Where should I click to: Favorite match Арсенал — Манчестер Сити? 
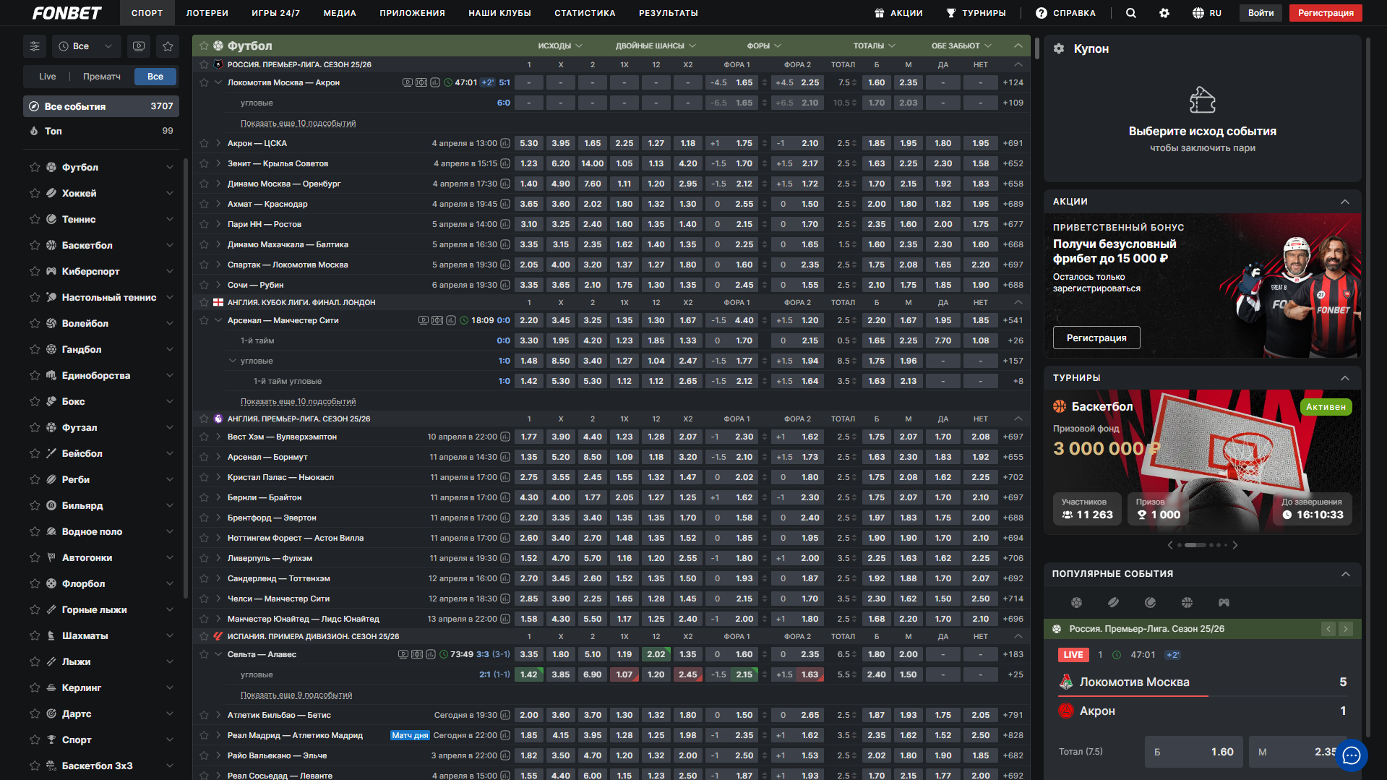[x=205, y=320]
